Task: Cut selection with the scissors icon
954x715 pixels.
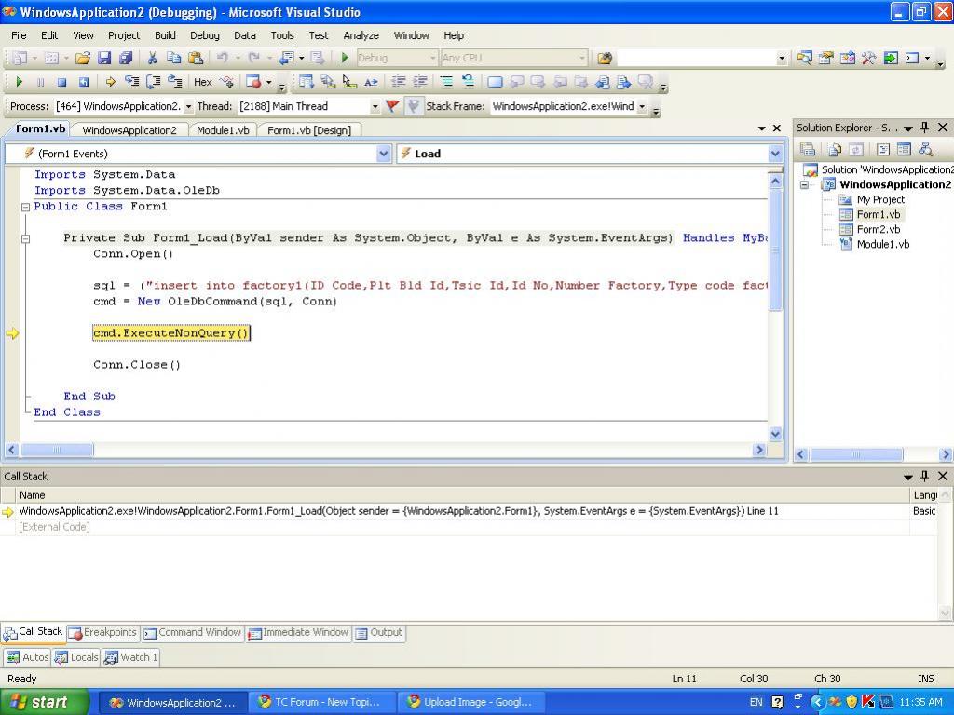Action: [x=152, y=58]
